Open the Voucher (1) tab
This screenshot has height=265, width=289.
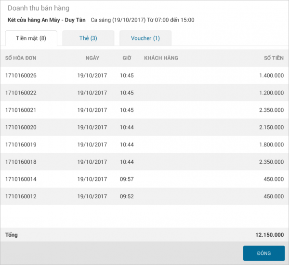(x=145, y=38)
